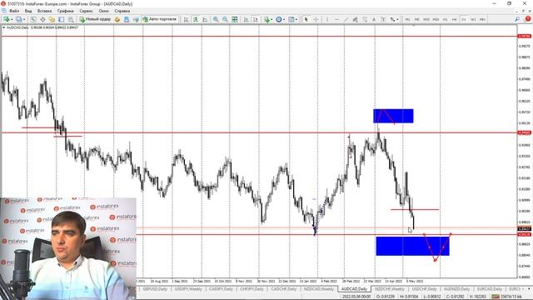
Task: Toggle the chart shift icon
Action: point(256,19)
